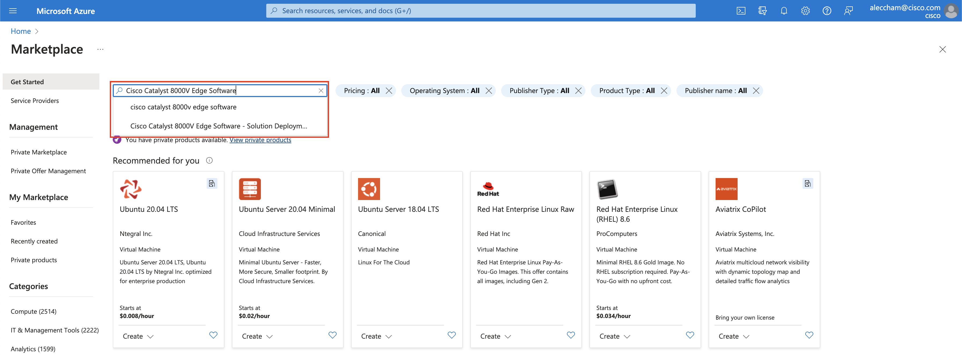Favorite RHEL 8.6 with heart icon
This screenshot has width=962, height=355.
pos(690,335)
